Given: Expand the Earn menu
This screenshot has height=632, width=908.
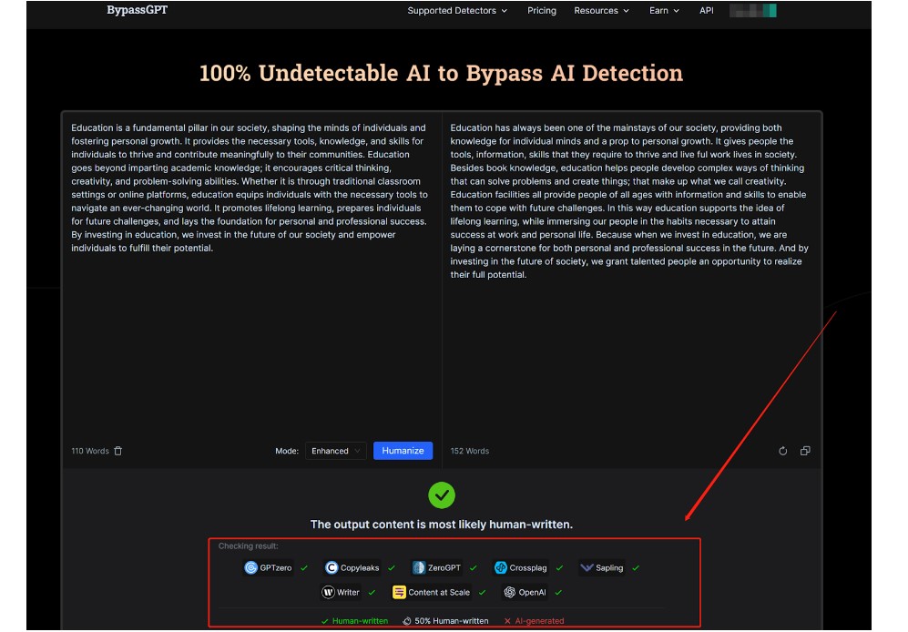Looking at the screenshot, I should click(x=664, y=10).
